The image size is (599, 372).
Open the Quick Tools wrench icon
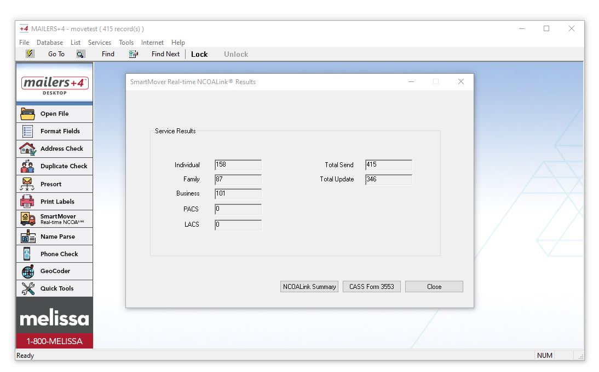point(27,288)
